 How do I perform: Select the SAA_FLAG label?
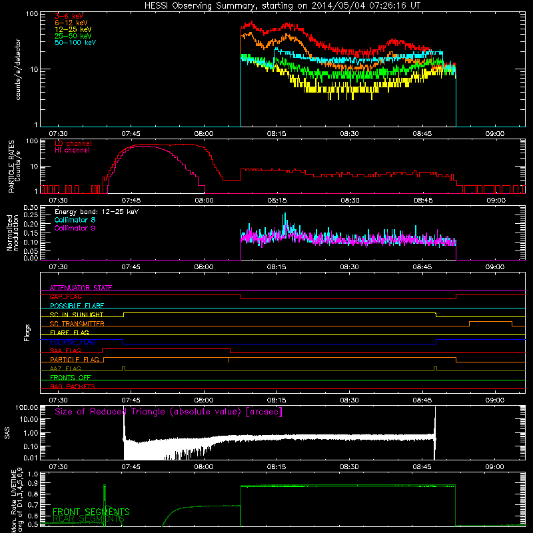(65, 350)
